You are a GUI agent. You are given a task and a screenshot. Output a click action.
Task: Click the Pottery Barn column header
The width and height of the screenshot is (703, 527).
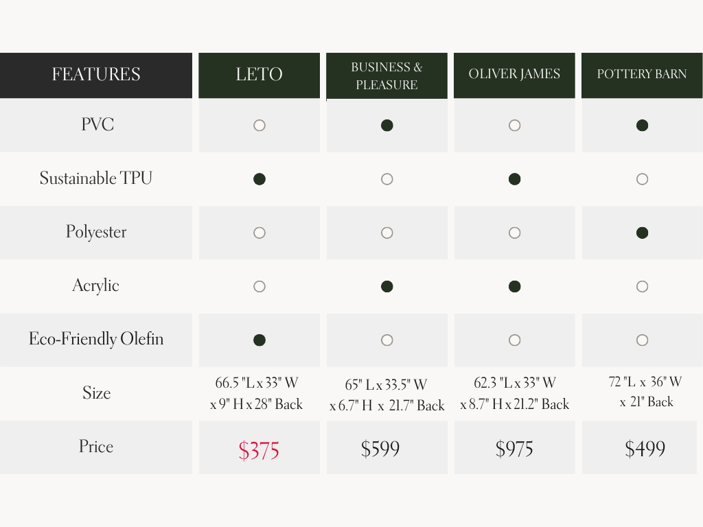click(x=642, y=75)
